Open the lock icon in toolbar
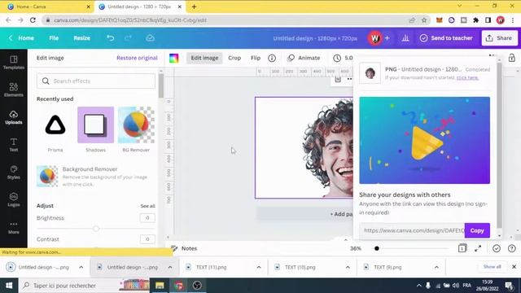This screenshot has height=293, width=521. 512,58
